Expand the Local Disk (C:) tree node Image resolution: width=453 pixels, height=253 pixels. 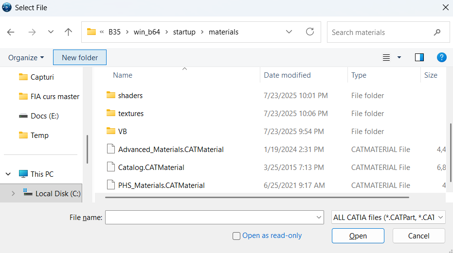coord(13,193)
